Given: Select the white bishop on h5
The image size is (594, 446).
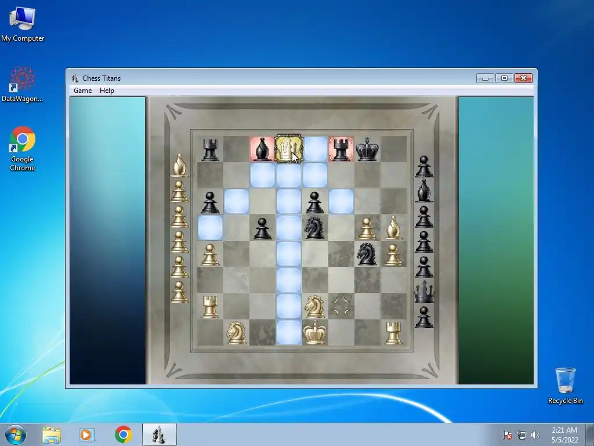Looking at the screenshot, I should [394, 228].
